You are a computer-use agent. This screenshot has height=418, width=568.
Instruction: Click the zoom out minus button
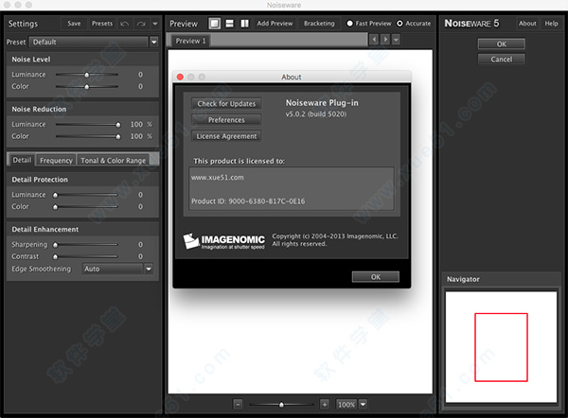[238, 404]
